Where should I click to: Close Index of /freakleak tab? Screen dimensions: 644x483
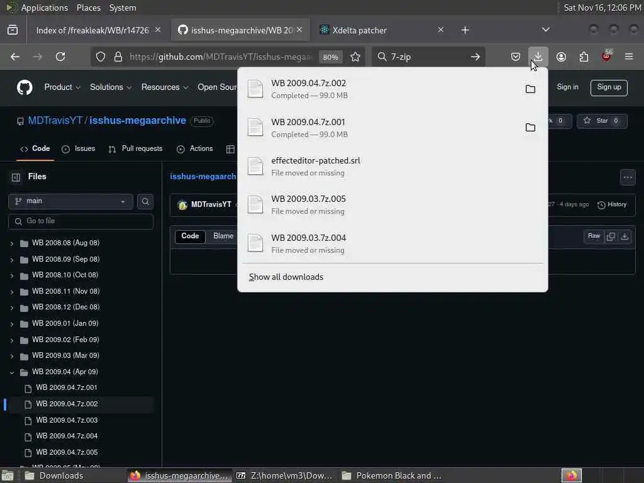coord(158,30)
